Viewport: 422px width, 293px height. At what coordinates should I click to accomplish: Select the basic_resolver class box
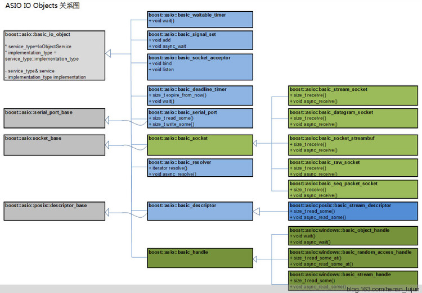[200, 168]
